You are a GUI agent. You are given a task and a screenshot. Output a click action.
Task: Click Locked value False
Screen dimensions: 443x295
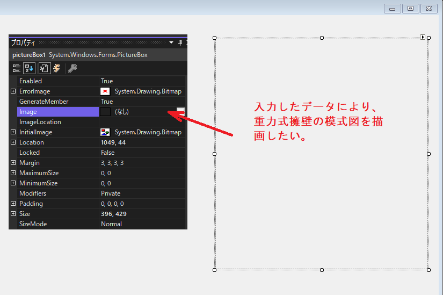coord(107,153)
